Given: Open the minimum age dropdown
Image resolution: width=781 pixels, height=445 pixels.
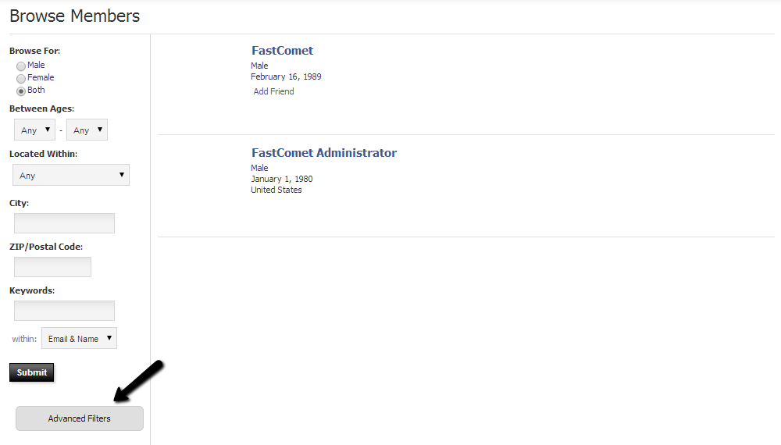Looking at the screenshot, I should coord(34,130).
